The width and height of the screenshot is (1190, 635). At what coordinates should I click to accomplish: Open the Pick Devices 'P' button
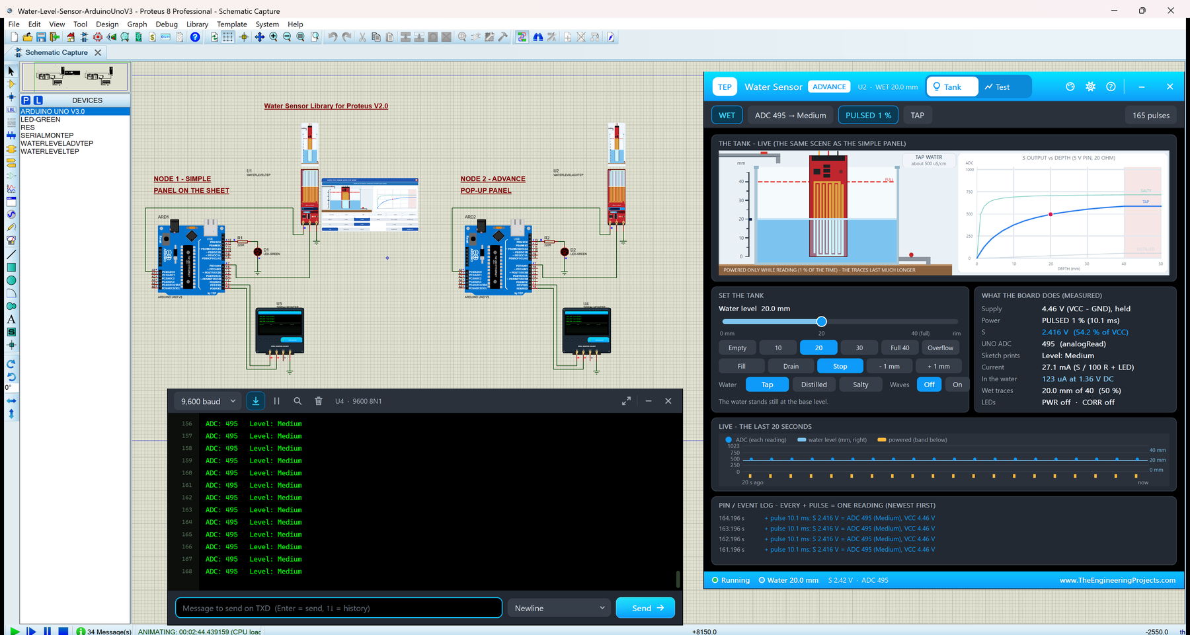coord(26,100)
